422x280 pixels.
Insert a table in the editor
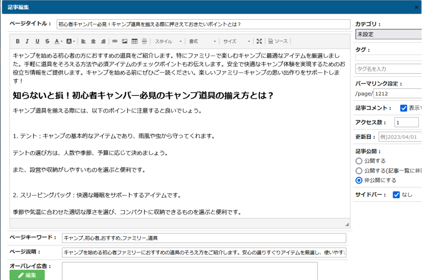click(x=135, y=41)
